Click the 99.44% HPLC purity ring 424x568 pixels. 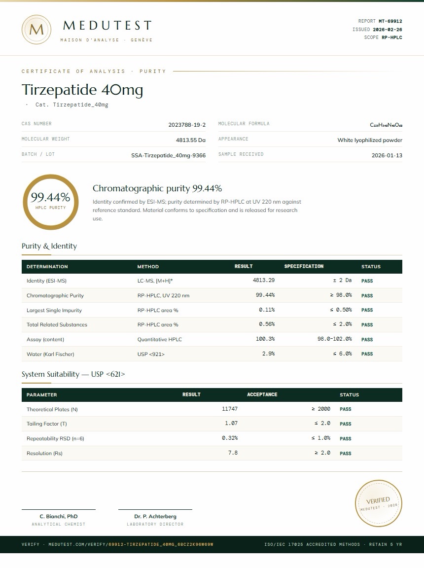[51, 202]
